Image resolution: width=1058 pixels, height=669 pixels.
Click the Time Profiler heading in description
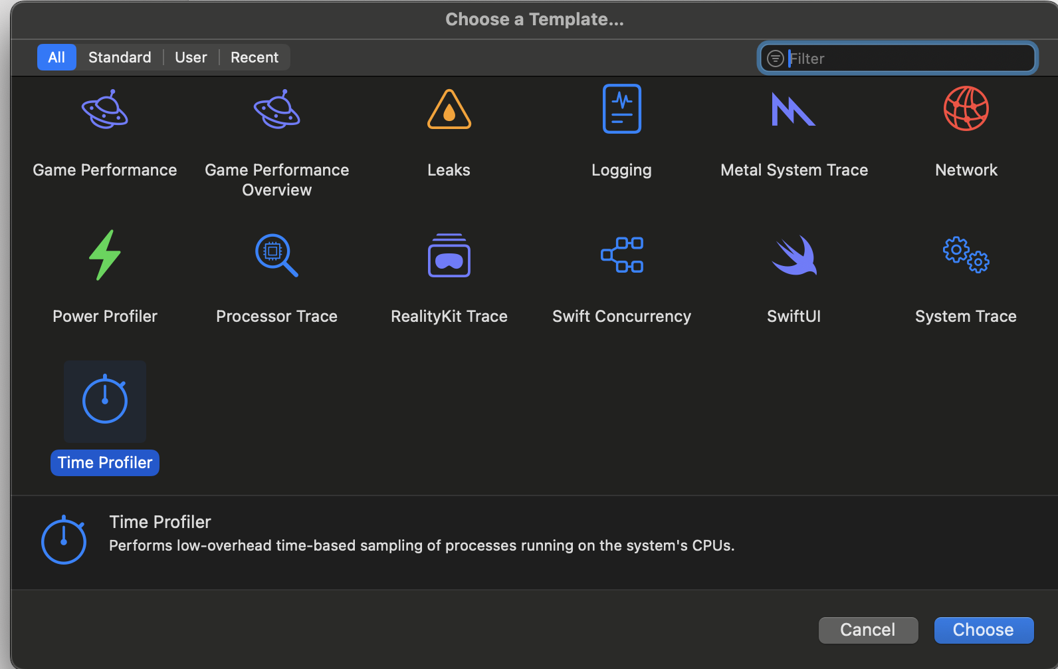pos(160,522)
